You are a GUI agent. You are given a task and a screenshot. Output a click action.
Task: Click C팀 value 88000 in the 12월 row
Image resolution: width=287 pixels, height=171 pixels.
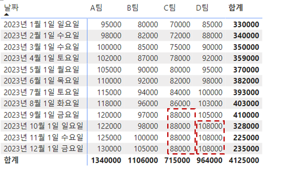coord(180,149)
